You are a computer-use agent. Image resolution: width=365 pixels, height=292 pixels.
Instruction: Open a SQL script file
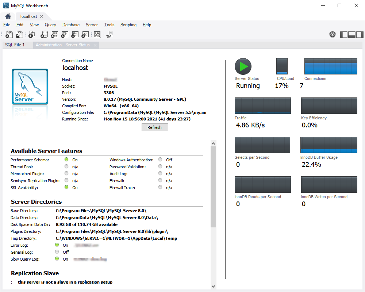coord(20,34)
